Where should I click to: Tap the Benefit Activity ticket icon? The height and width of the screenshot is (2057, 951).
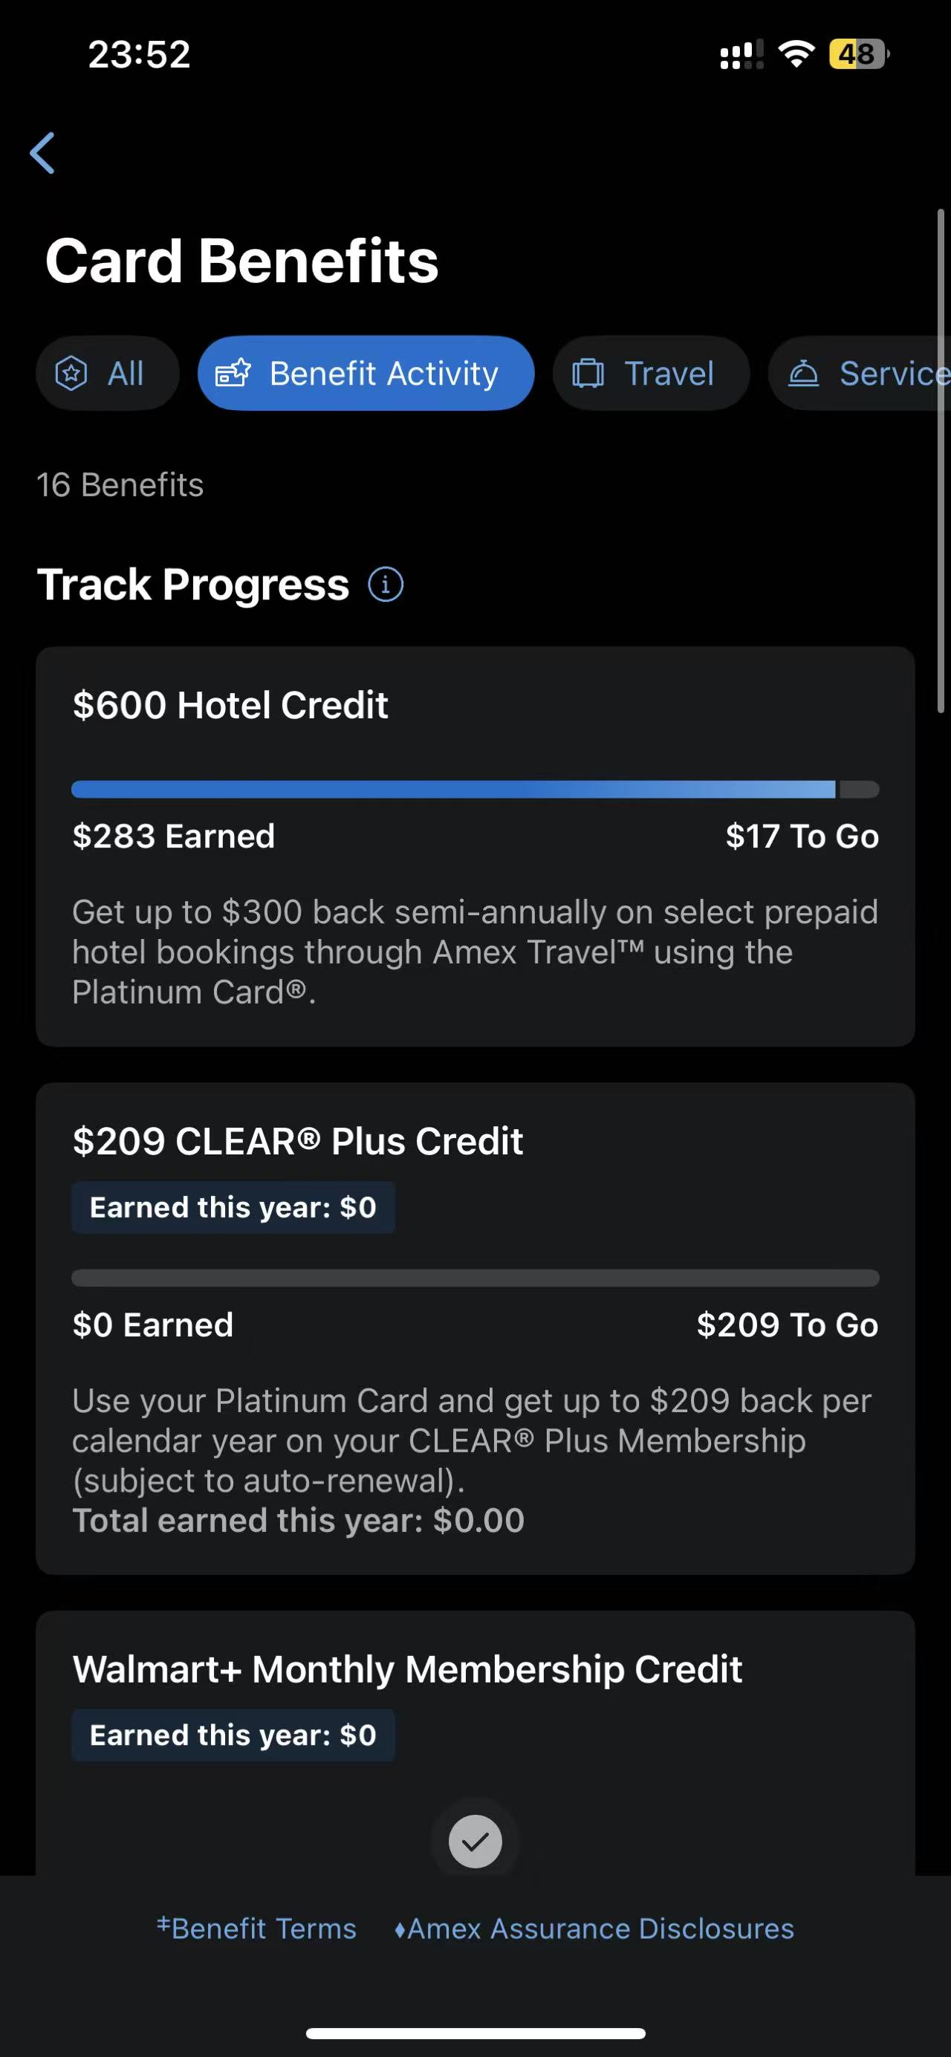(x=233, y=373)
